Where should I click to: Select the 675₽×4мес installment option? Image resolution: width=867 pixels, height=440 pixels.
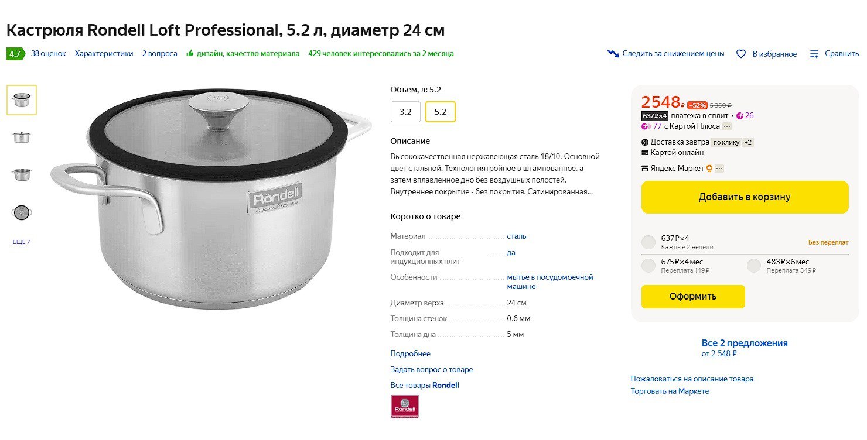click(x=648, y=266)
